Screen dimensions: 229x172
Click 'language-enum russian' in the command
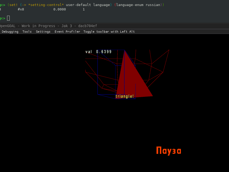pos(138,5)
